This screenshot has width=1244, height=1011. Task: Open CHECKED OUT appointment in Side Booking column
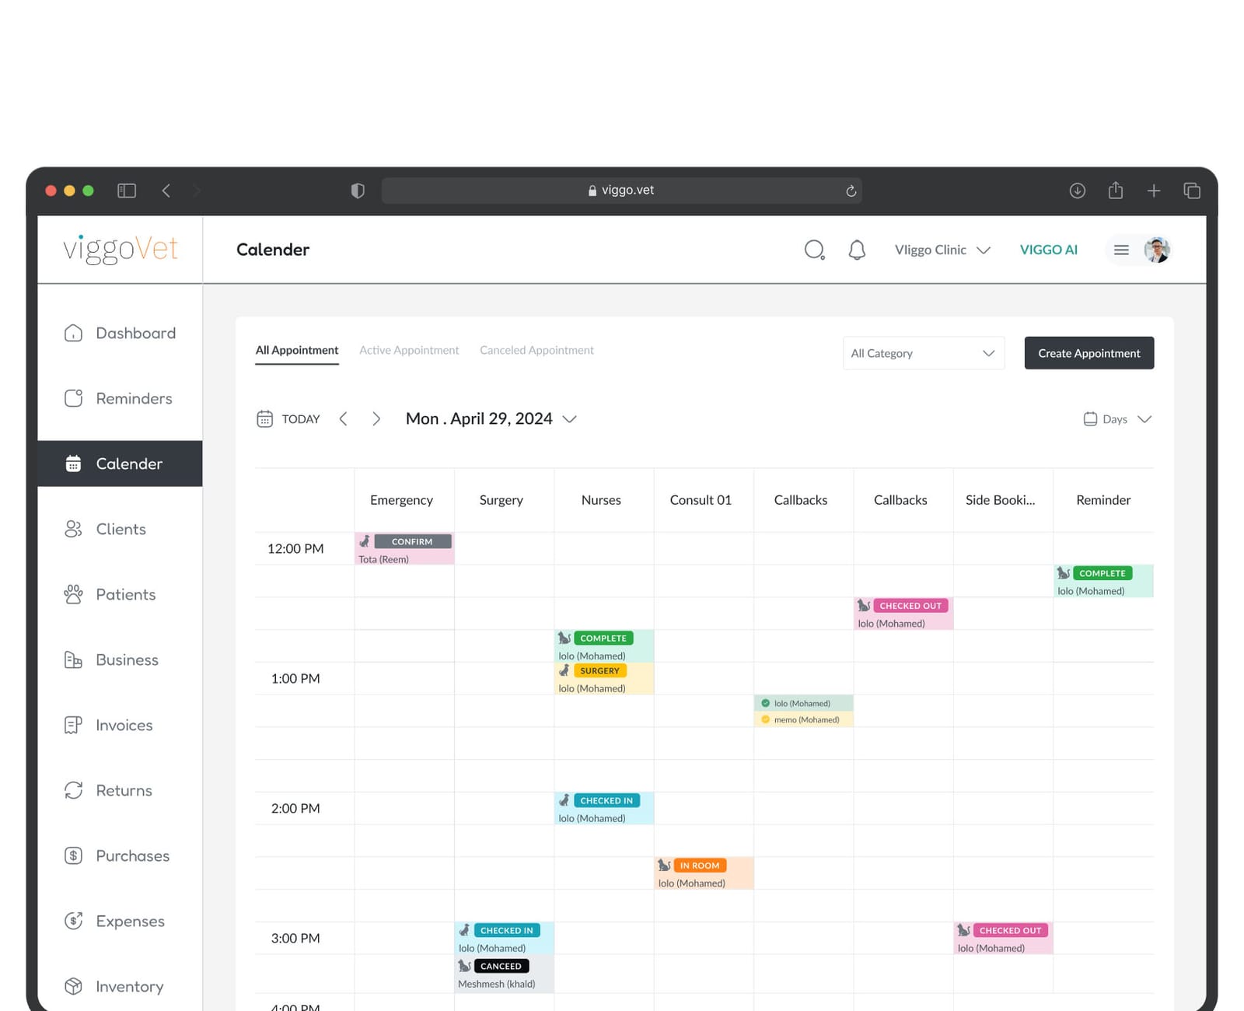(1003, 939)
